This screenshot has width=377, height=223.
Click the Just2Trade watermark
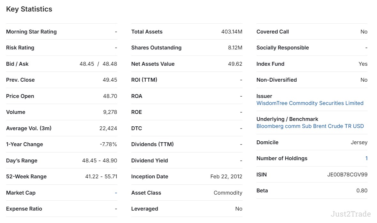(x=350, y=214)
